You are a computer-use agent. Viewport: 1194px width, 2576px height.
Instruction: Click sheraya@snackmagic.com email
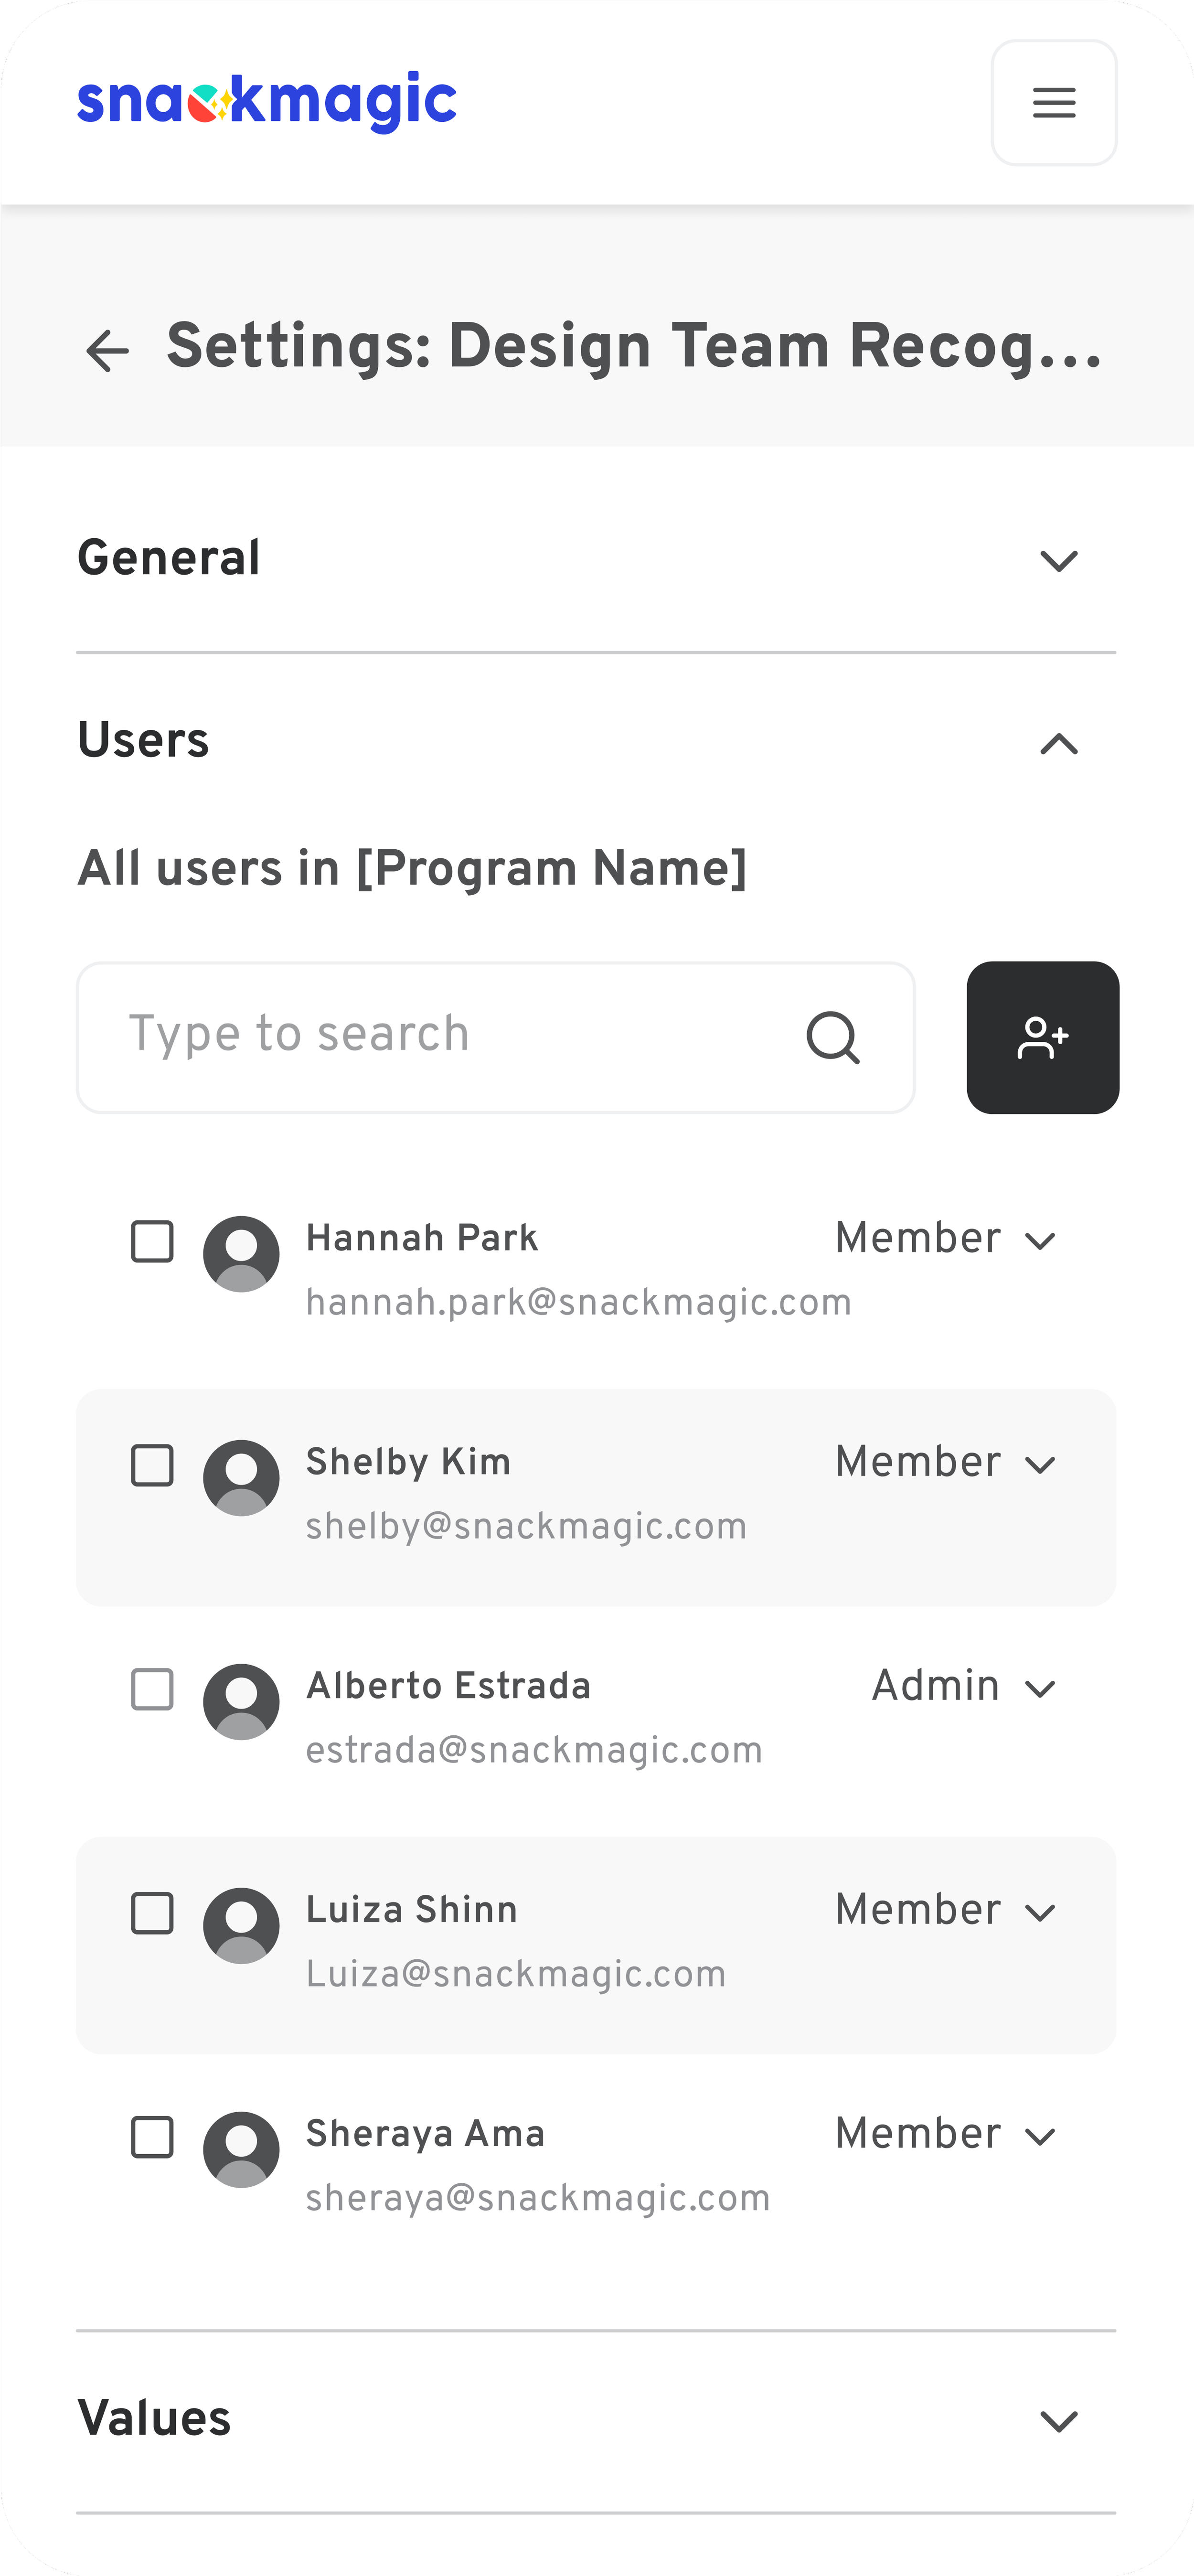(x=538, y=2199)
